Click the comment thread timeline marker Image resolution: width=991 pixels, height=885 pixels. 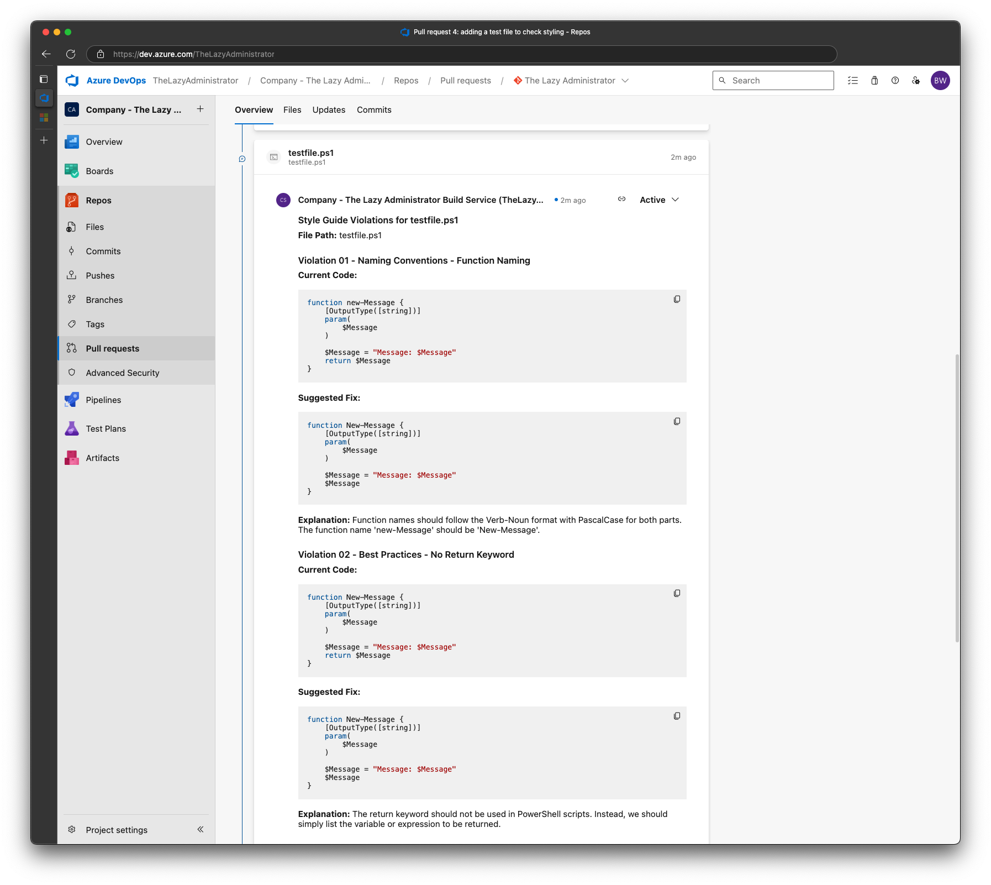pos(242,159)
